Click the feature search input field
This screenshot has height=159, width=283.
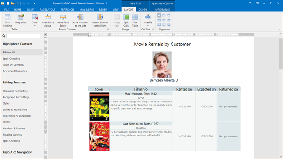coord(23,36)
